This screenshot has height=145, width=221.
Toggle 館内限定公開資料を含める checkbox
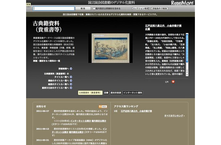pyautogui.click(x=94, y=9)
